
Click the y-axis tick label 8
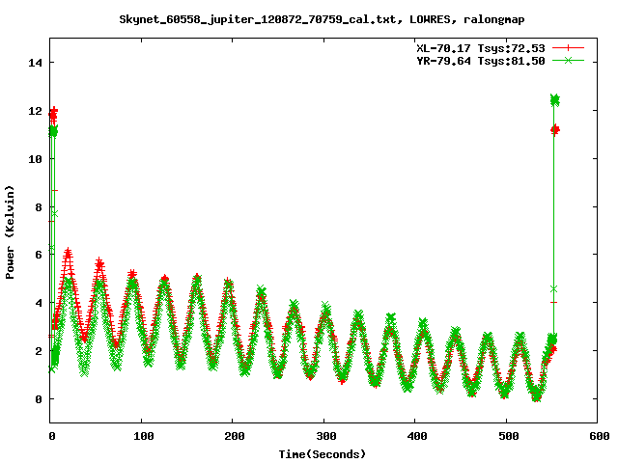tap(39, 207)
